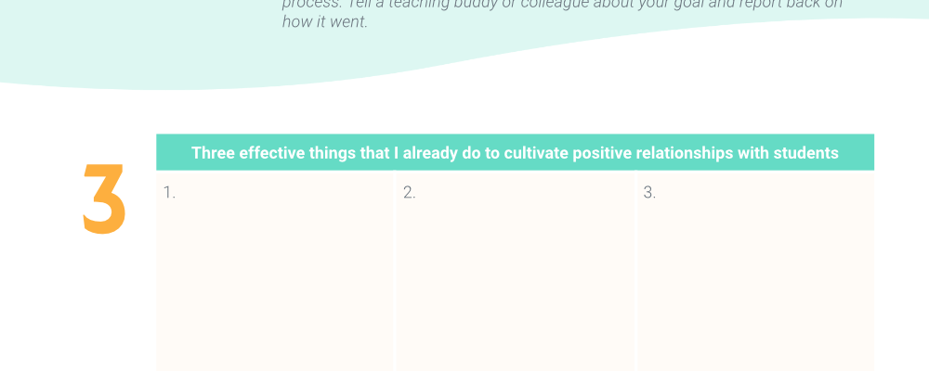Image resolution: width=929 pixels, height=371 pixels.
Task: Click inside the second response box
Action: coord(515,271)
